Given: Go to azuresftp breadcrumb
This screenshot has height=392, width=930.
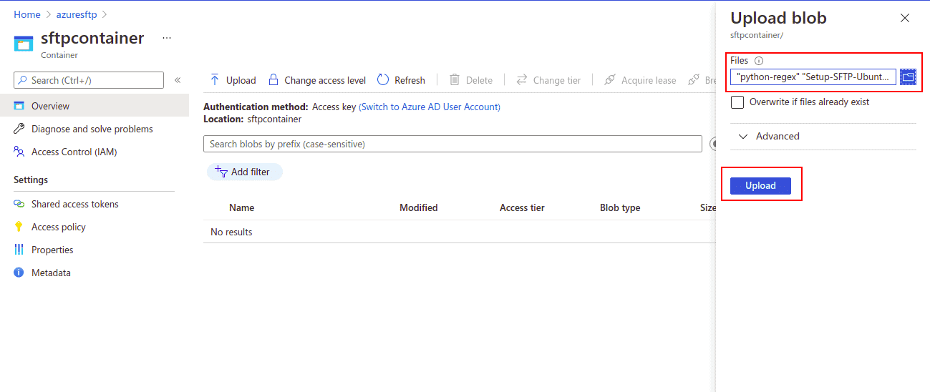Looking at the screenshot, I should pyautogui.click(x=77, y=14).
